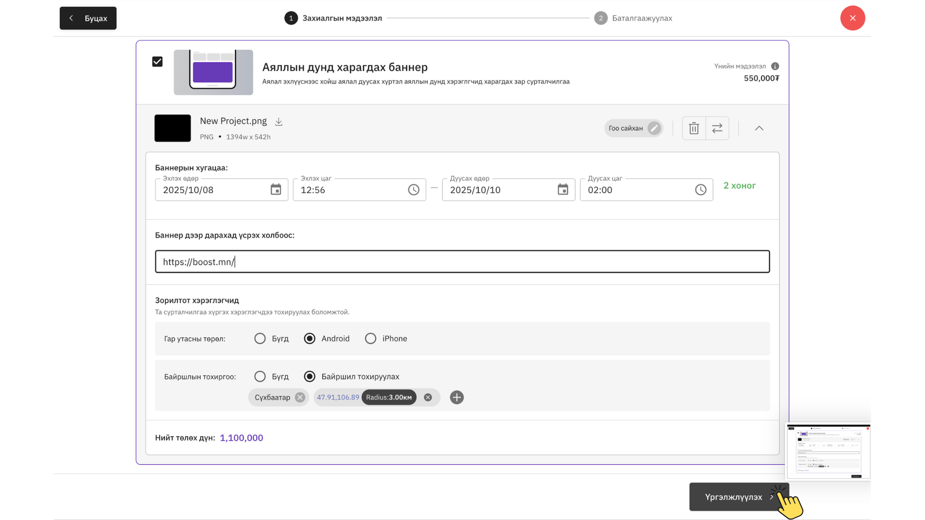Viewport: 925px width, 520px height.
Task: Open start date calendar picker icon
Action: click(276, 190)
